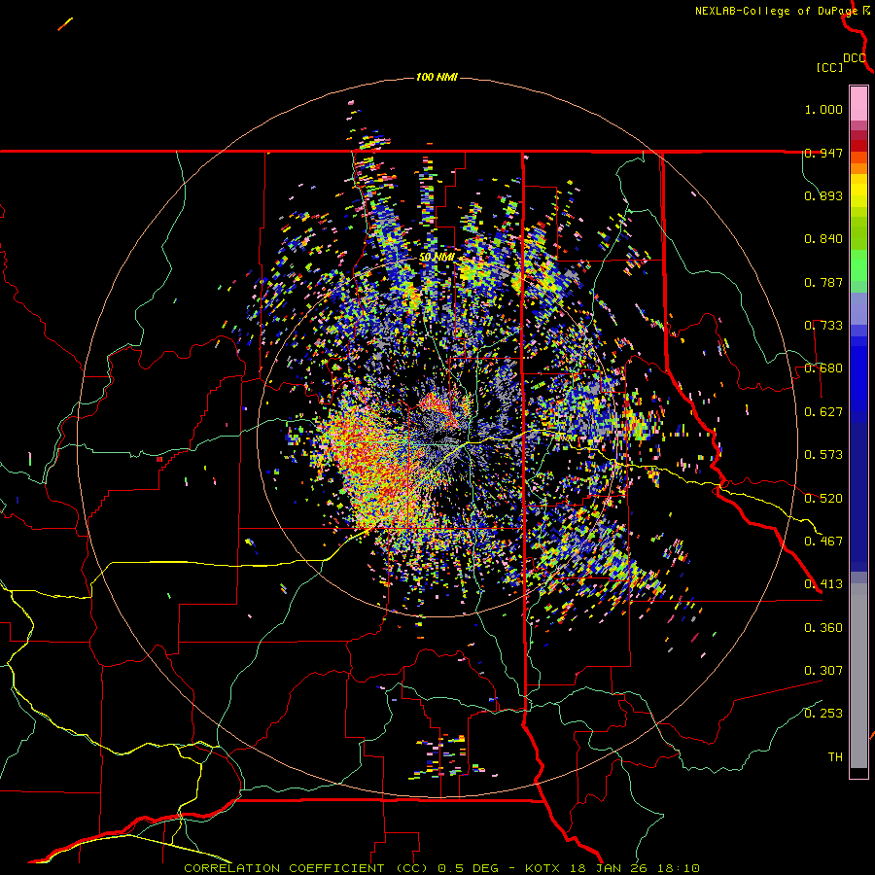
Task: Click the 100 NMI range ring label
Action: click(437, 77)
